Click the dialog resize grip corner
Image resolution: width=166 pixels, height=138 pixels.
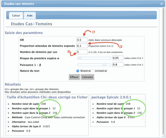point(164,136)
